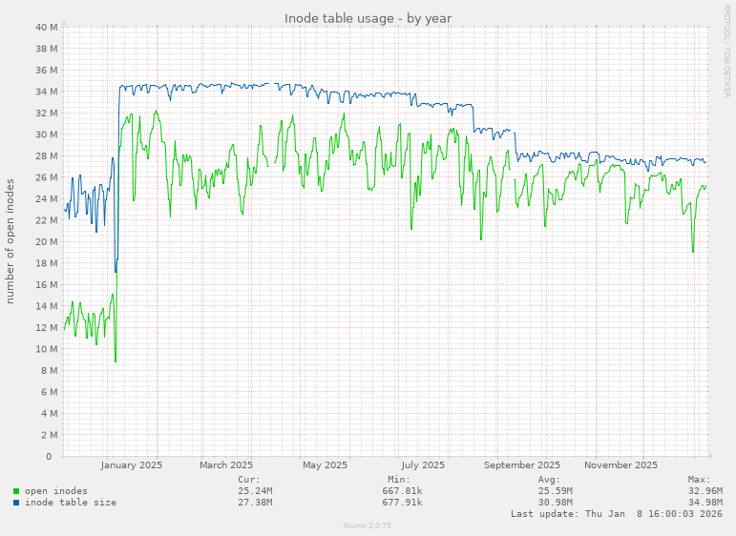Select current inode table size value 27.38M
This screenshot has width=736, height=536.
(x=255, y=503)
